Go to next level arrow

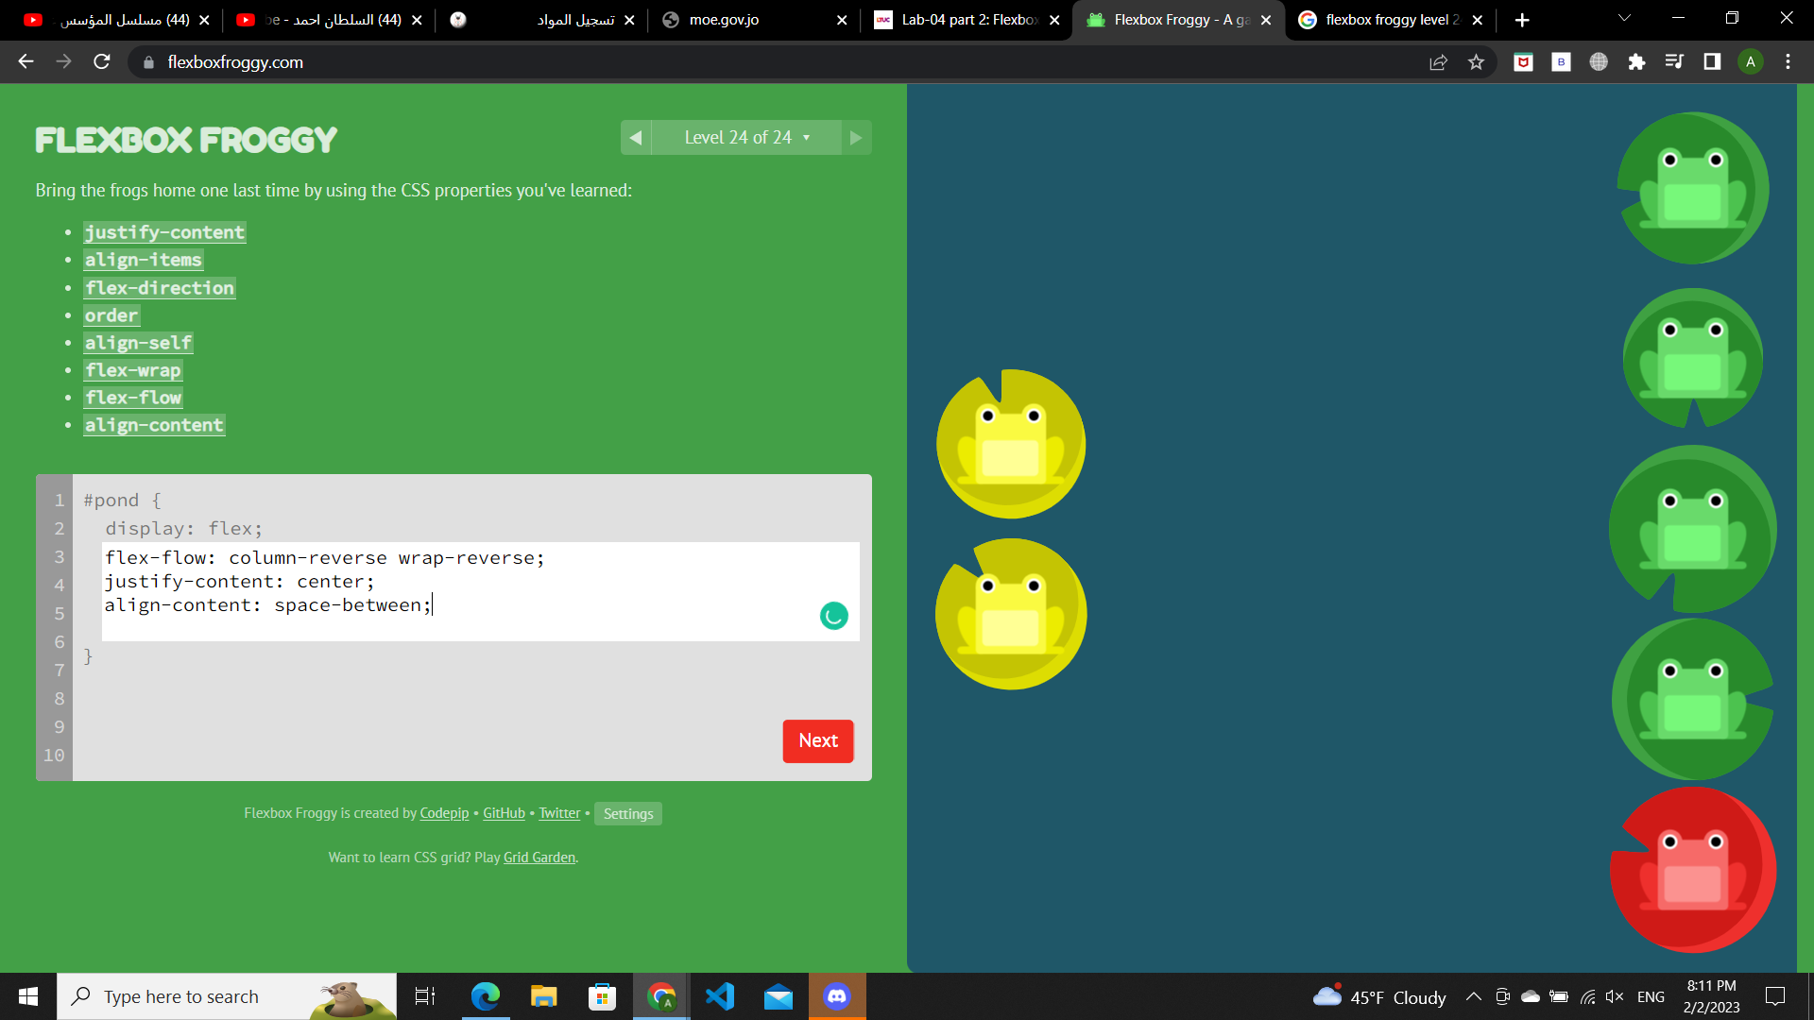point(856,138)
